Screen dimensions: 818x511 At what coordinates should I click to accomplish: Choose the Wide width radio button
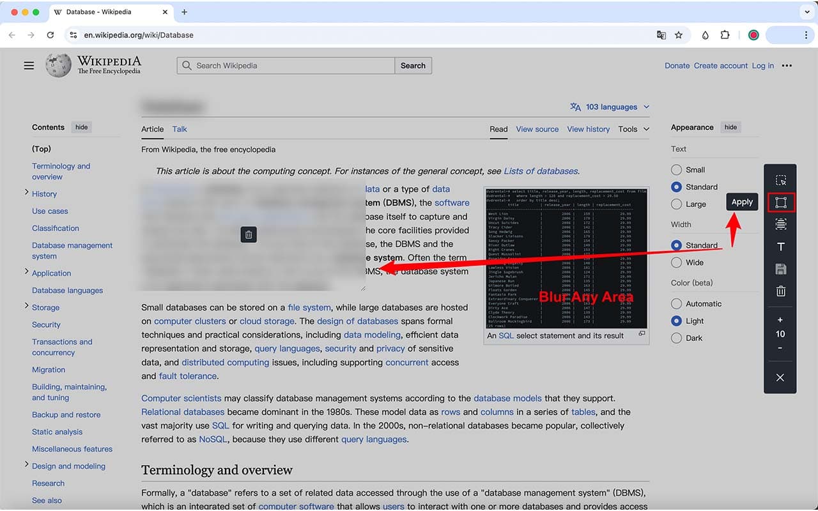point(676,263)
